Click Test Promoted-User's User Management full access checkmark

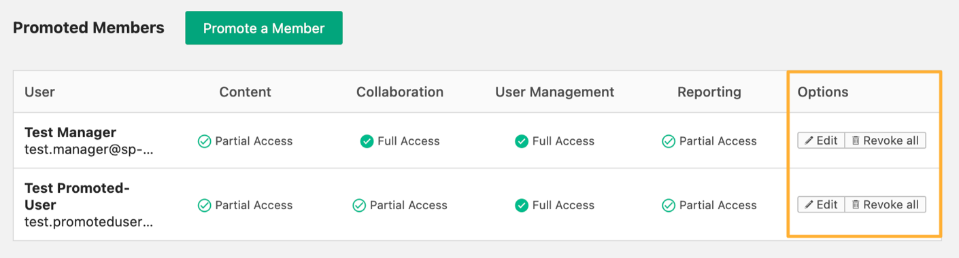tap(521, 205)
